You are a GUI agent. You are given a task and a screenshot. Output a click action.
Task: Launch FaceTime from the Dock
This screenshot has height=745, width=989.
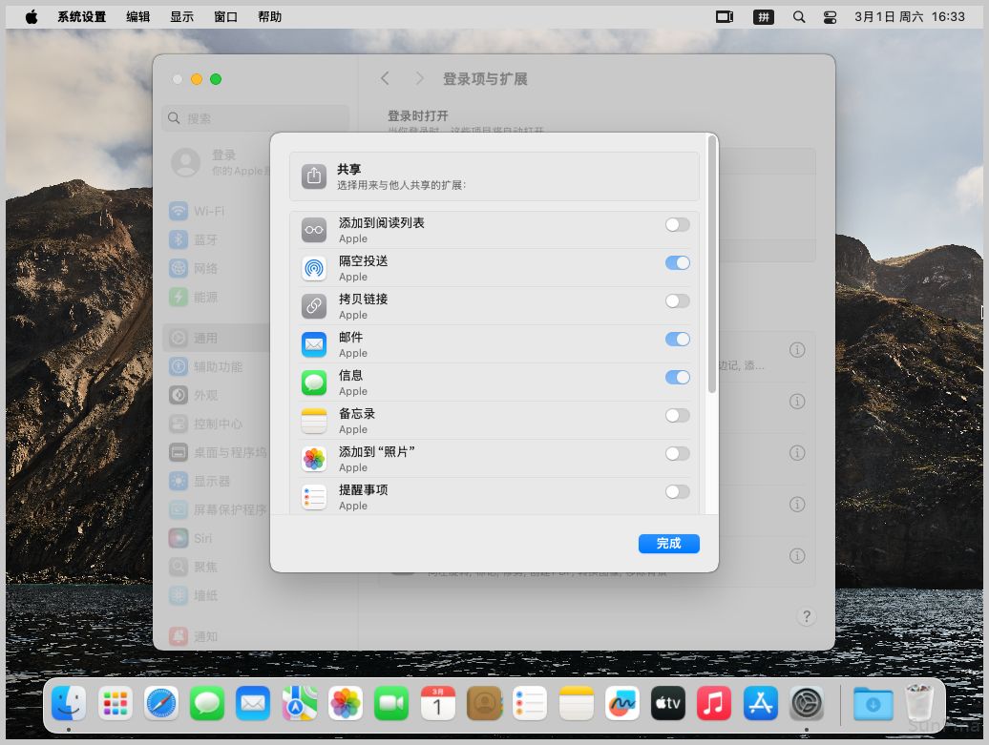pyautogui.click(x=391, y=704)
